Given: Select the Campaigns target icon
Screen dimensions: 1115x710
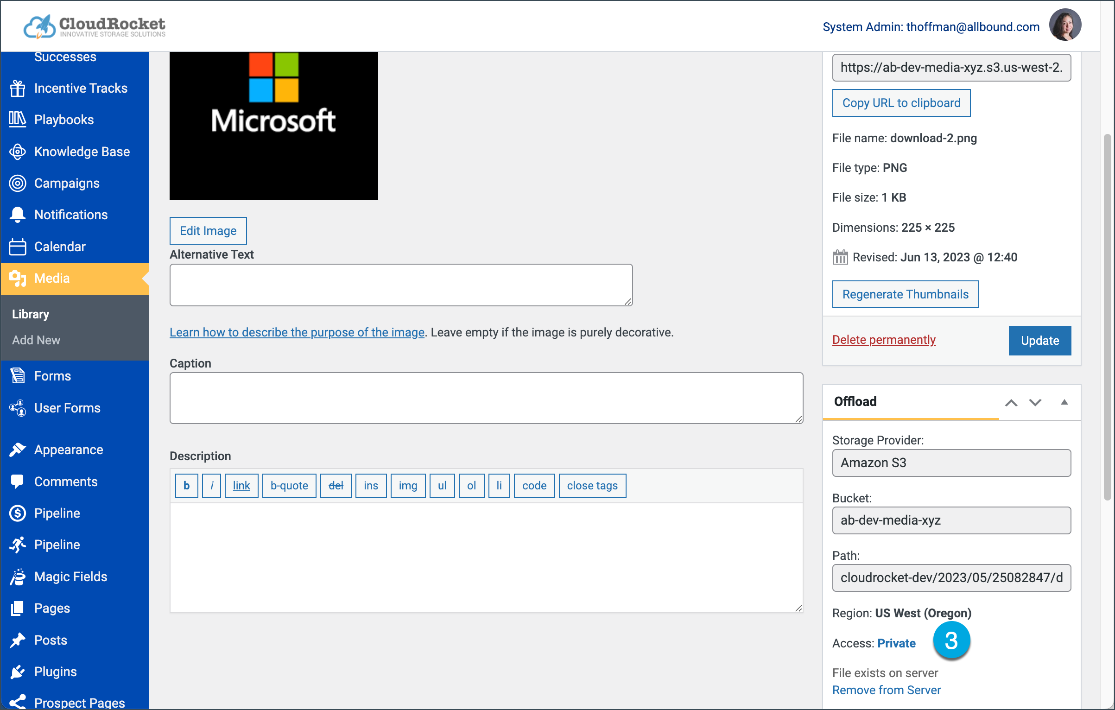Looking at the screenshot, I should (18, 183).
